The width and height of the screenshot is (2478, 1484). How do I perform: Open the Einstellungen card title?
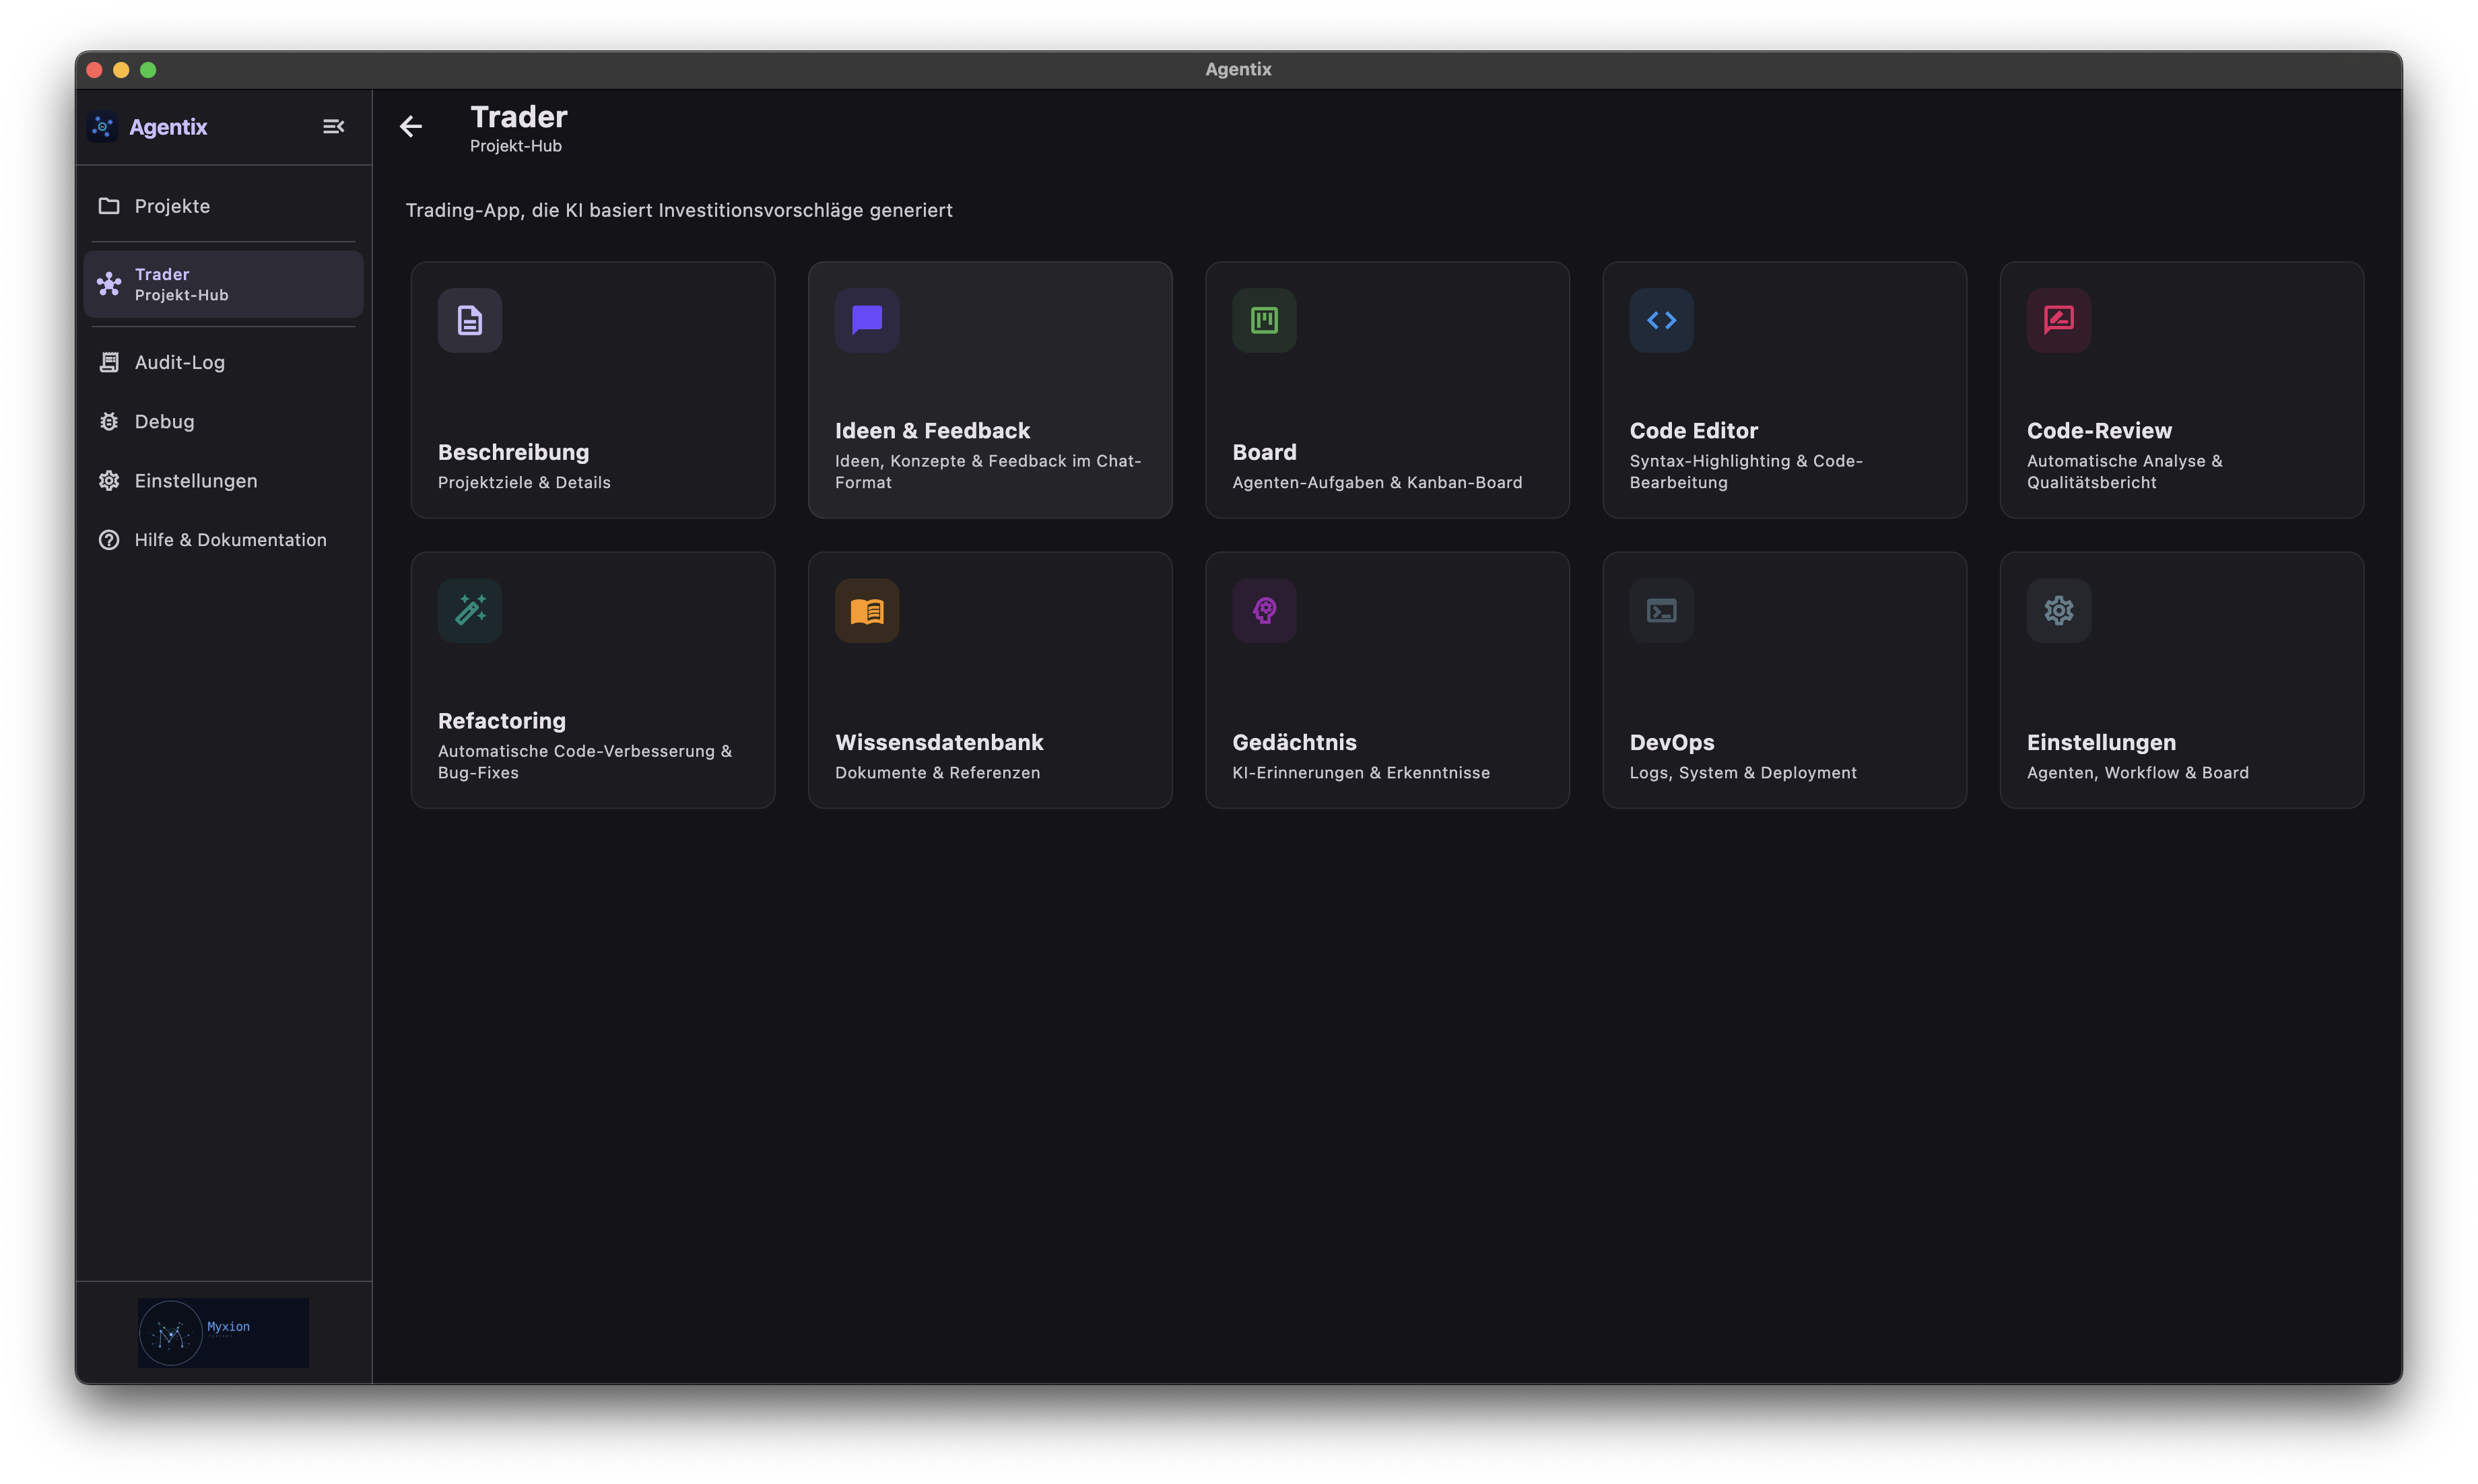[x=2101, y=742]
